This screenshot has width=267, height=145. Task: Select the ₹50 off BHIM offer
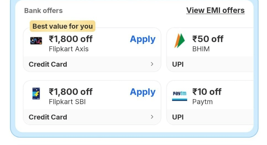point(208,39)
